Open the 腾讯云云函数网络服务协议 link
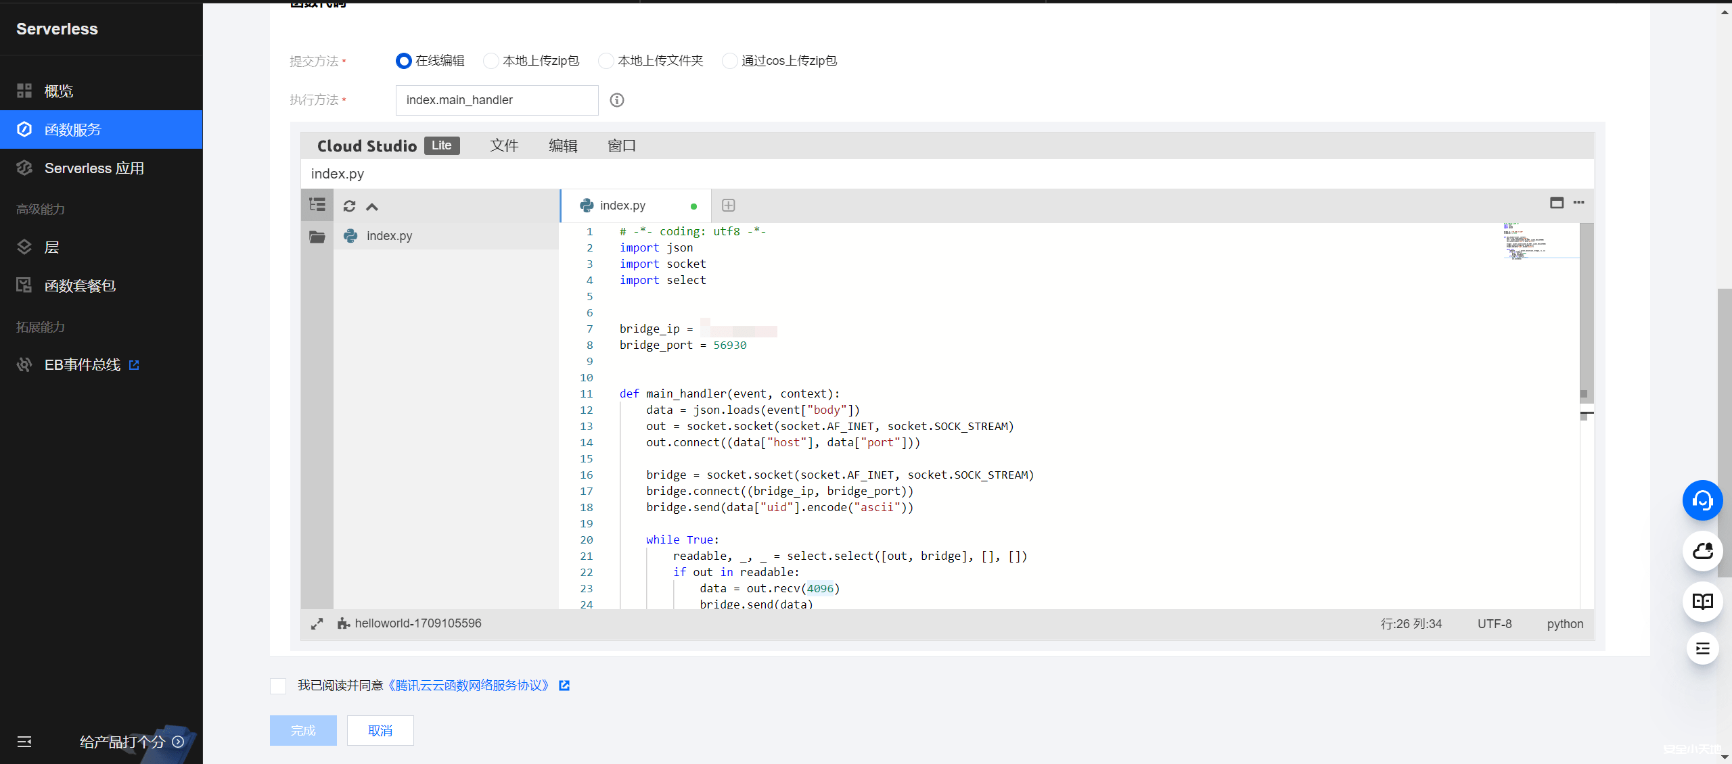 pyautogui.click(x=468, y=686)
